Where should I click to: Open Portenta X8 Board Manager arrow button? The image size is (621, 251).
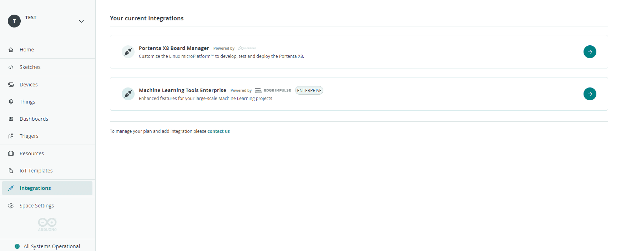590,52
